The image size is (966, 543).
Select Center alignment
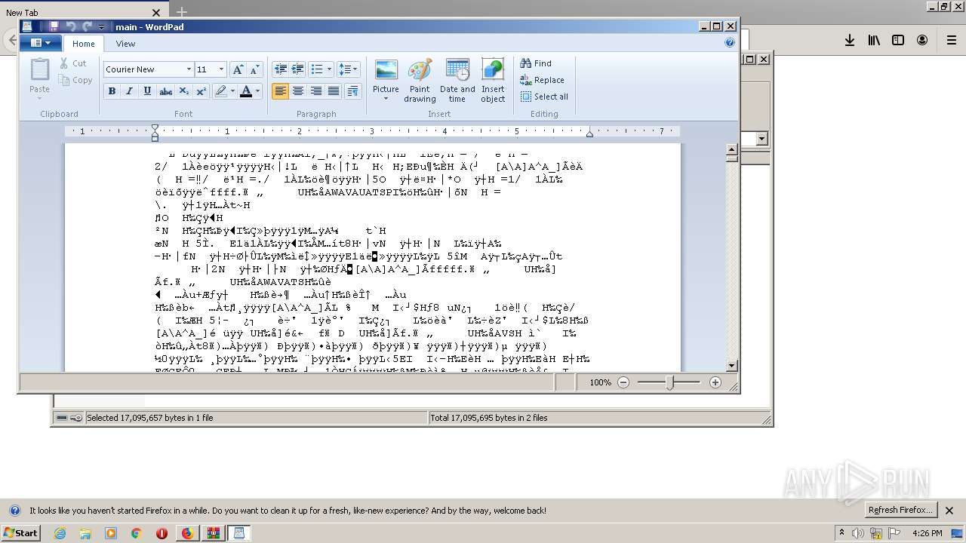pyautogui.click(x=297, y=91)
